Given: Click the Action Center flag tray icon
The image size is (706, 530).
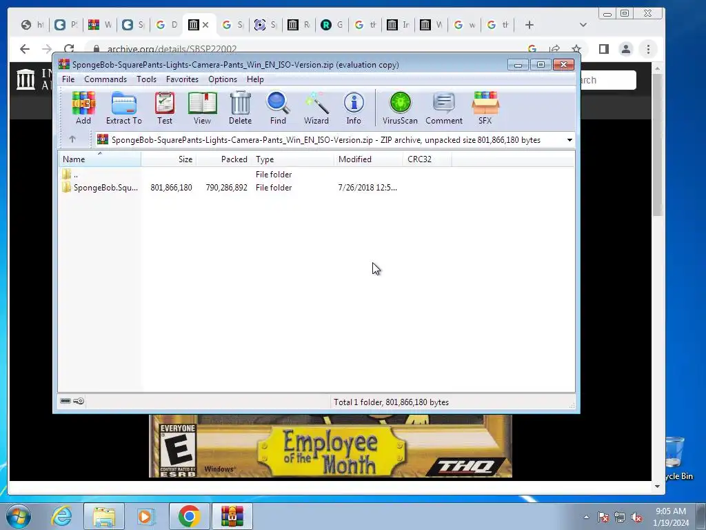Looking at the screenshot, I should 603,518.
